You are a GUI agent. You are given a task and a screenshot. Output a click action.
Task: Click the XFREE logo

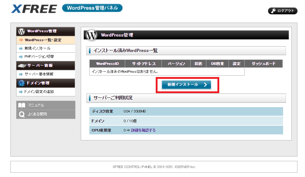(x=34, y=9)
